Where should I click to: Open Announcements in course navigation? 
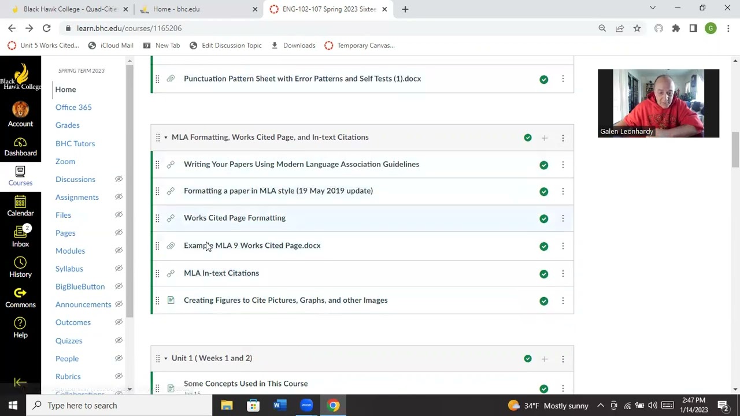83,304
